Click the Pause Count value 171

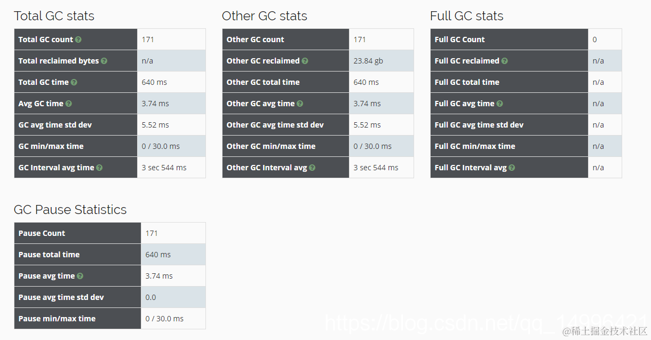tap(152, 233)
